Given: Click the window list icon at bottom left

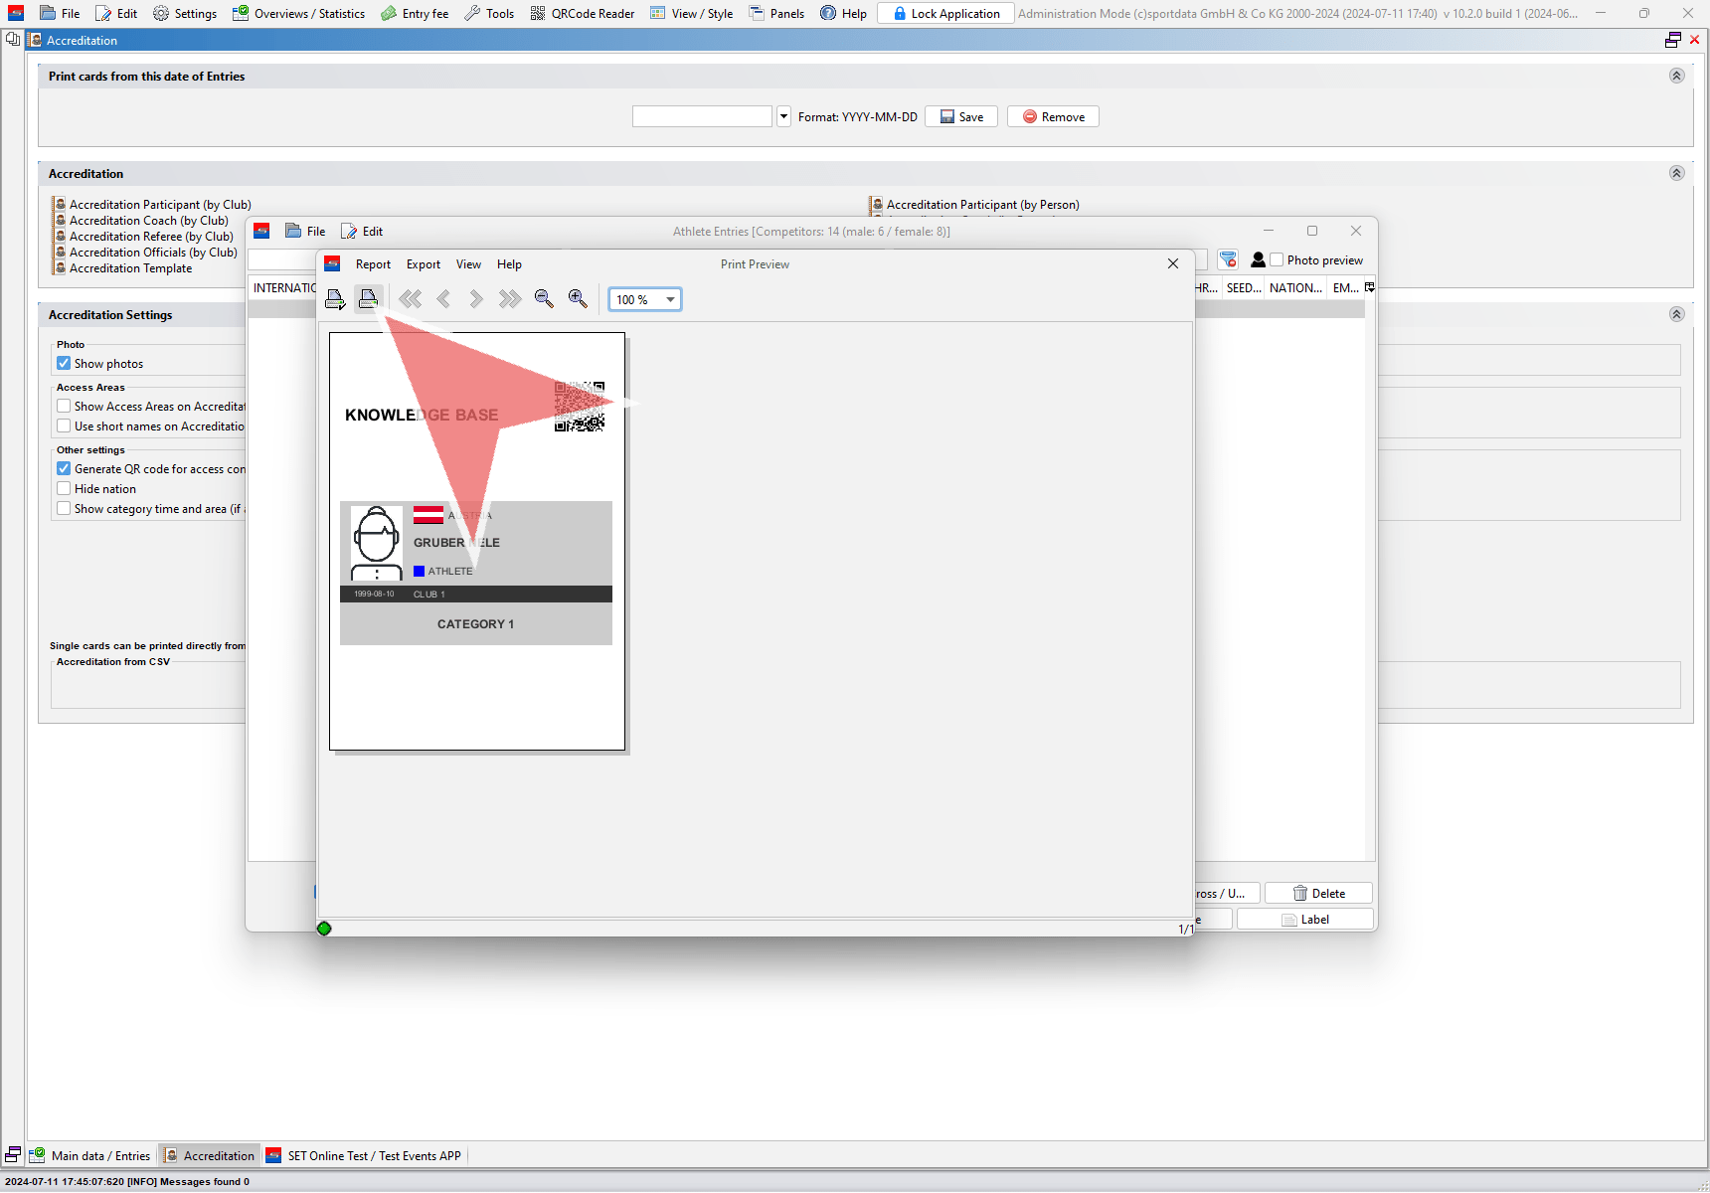Looking at the screenshot, I should pos(13,1155).
